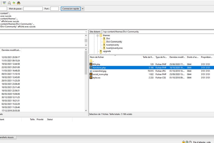The height and width of the screenshot is (143, 214).
Task: Switch to the Transferts réussis tab
Action: pos(8,137)
